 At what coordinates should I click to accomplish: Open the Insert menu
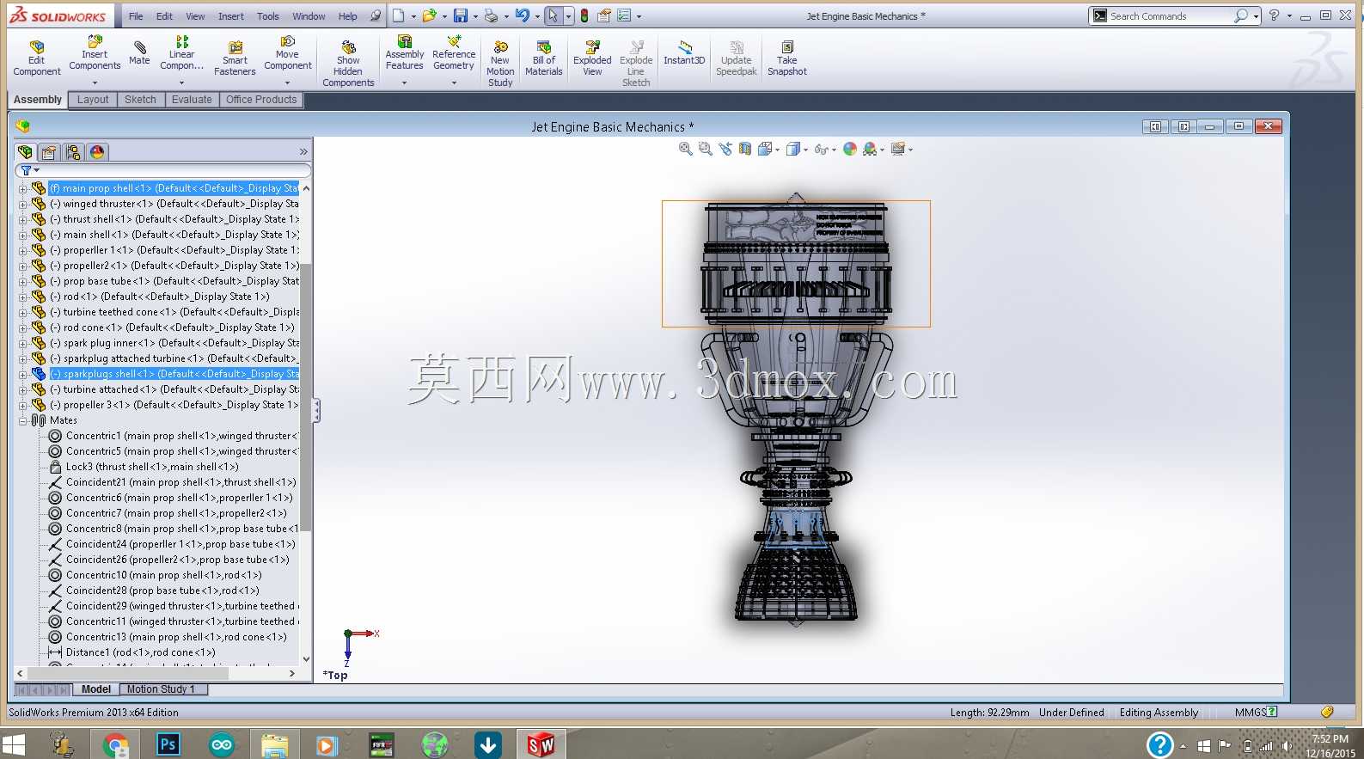[230, 16]
